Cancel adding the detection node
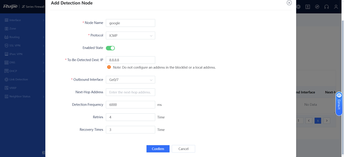This screenshot has width=344, height=157. 183,149
